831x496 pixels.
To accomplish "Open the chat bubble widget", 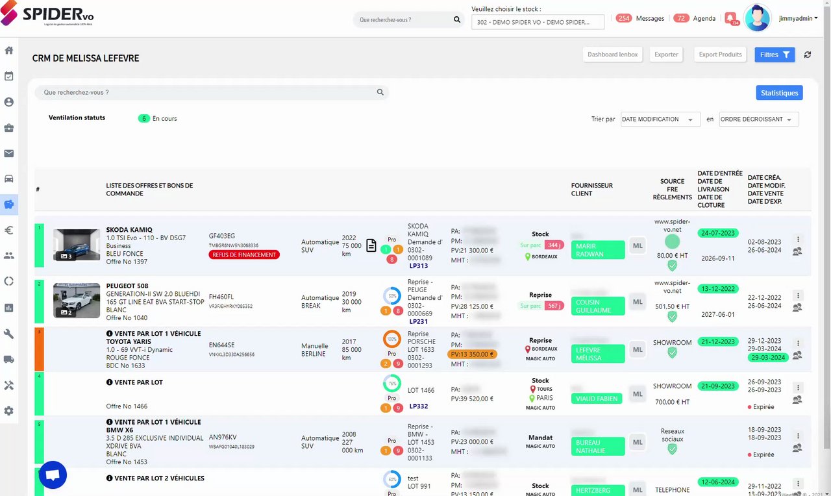I will [x=53, y=475].
